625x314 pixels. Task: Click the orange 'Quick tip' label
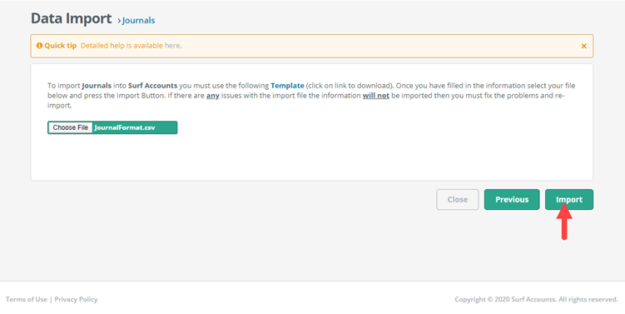click(x=60, y=46)
